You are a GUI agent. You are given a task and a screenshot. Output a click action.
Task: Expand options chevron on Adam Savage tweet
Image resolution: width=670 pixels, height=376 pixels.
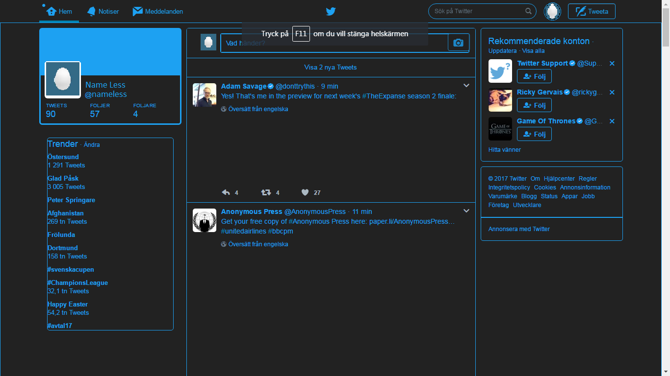click(x=466, y=86)
